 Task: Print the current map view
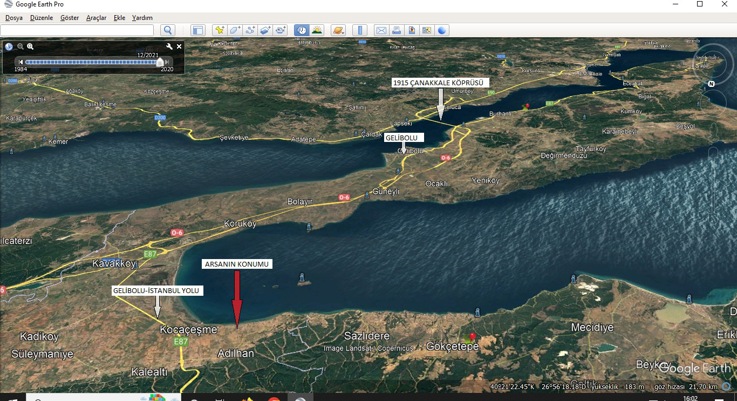click(x=396, y=30)
